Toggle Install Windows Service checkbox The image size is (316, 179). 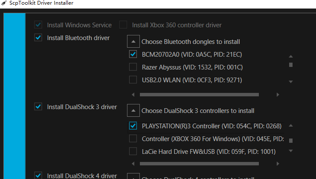38,25
